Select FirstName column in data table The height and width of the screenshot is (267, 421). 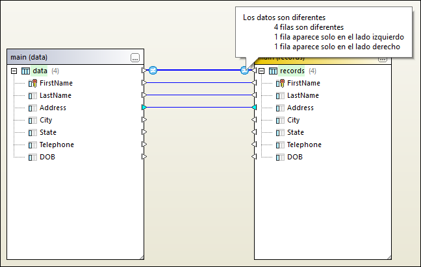[x=56, y=83]
